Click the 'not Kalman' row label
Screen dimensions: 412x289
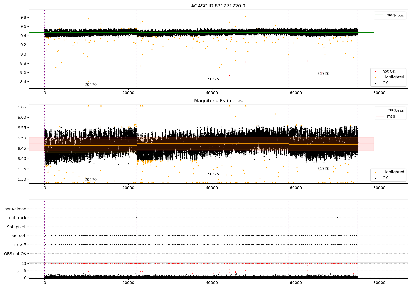tap(15, 209)
